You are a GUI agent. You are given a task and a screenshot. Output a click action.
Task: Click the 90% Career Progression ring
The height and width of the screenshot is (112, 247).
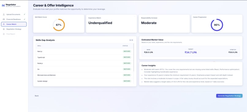point(217,25)
